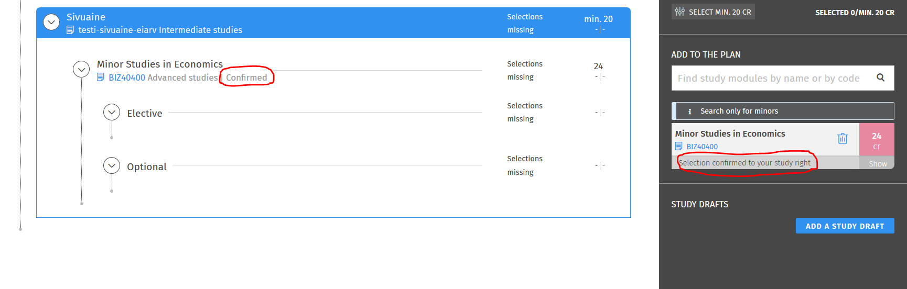Click Show on the minor studies card
The image size is (907, 289).
pyautogui.click(x=878, y=164)
